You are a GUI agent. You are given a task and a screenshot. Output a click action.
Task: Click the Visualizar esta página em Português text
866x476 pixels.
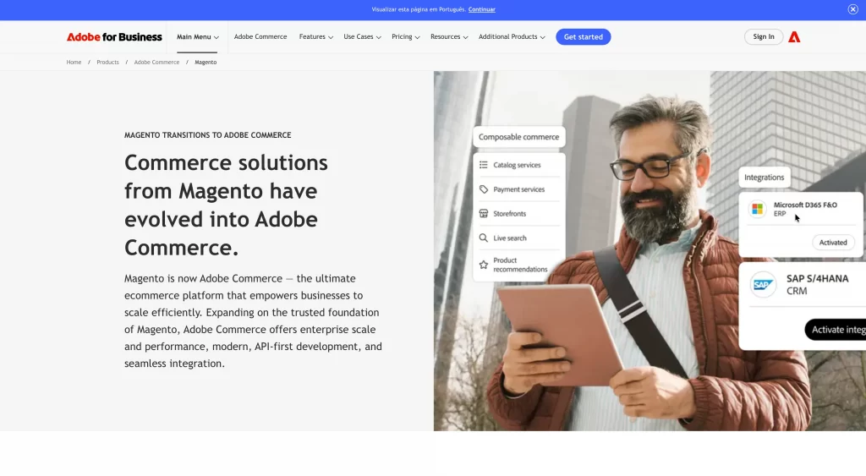click(419, 9)
